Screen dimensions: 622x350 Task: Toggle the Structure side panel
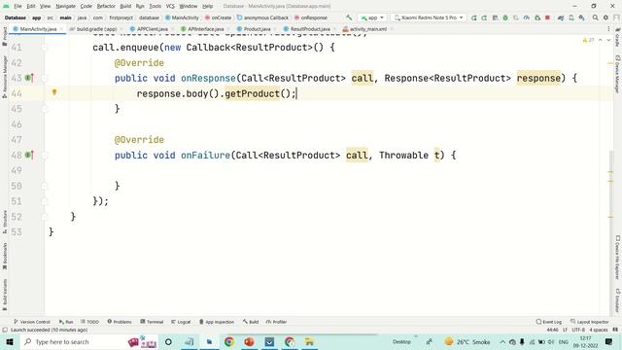tap(4, 222)
